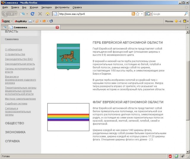
Task: Reload the page with the blue Refresh icon
Action: tap(32, 14)
